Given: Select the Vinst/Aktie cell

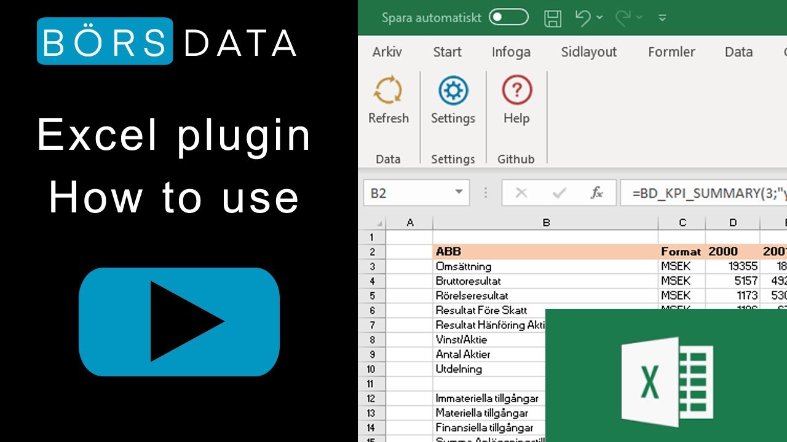Looking at the screenshot, I should pyautogui.click(x=489, y=339).
